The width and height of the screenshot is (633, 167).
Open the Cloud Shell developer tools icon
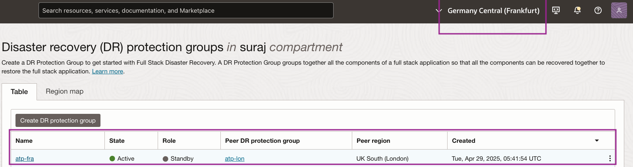coord(556,10)
